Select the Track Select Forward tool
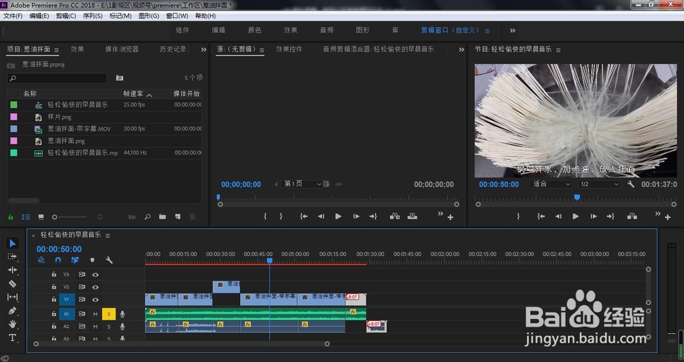This screenshot has height=362, width=684. pos(12,257)
